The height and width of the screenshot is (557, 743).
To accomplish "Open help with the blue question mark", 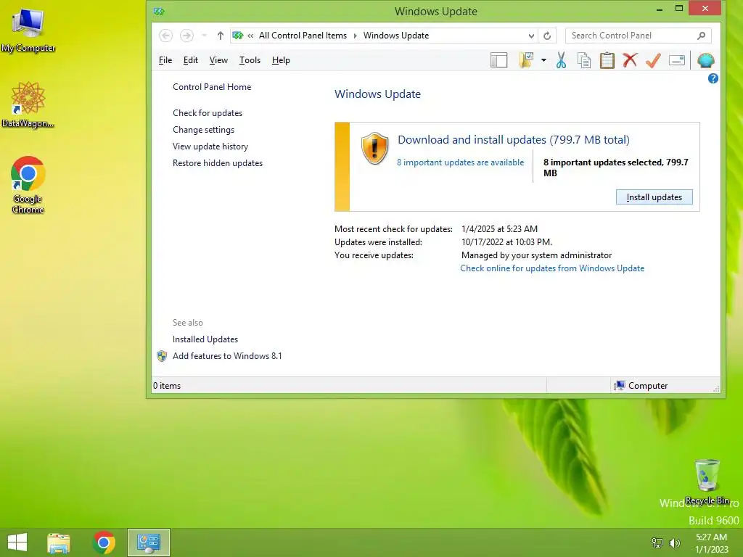I will 713,78.
